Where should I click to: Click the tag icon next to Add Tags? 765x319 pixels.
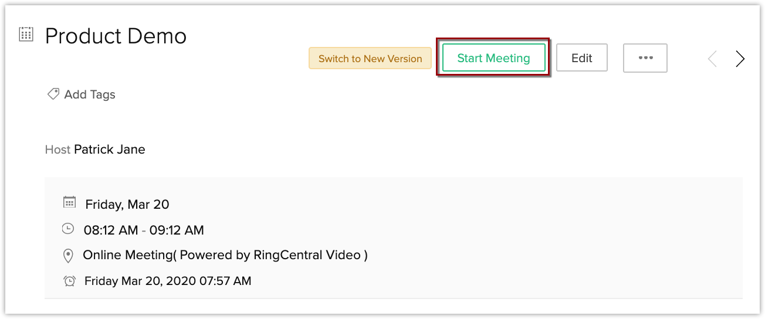(53, 94)
